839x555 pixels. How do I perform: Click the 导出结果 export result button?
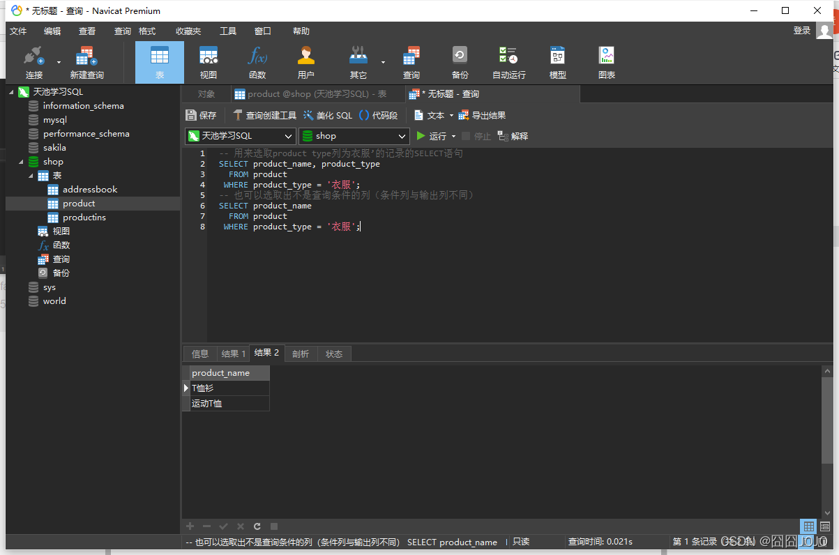[482, 116]
